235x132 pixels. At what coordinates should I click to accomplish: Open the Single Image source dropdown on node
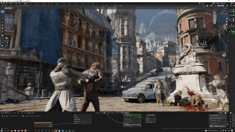82,119
